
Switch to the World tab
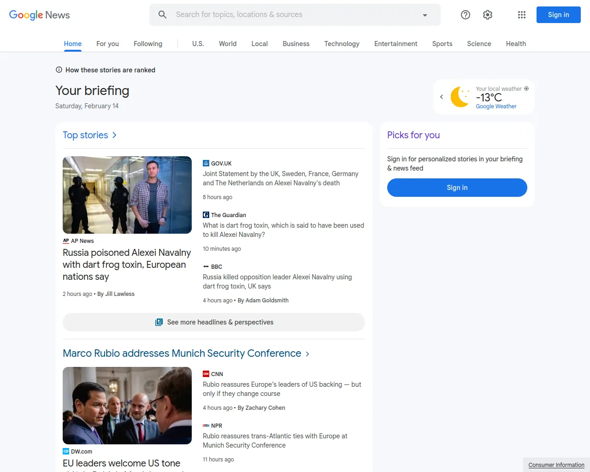pyautogui.click(x=227, y=44)
